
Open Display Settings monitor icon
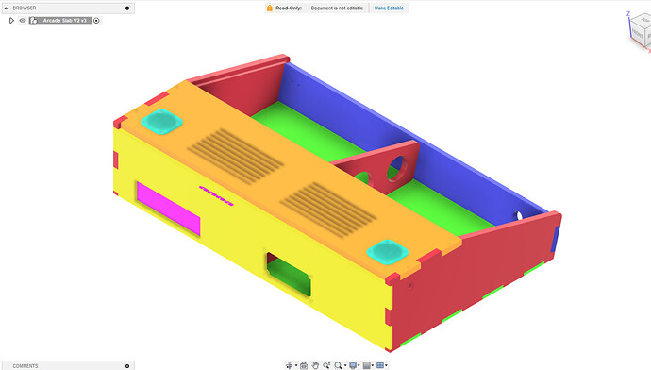click(x=353, y=365)
